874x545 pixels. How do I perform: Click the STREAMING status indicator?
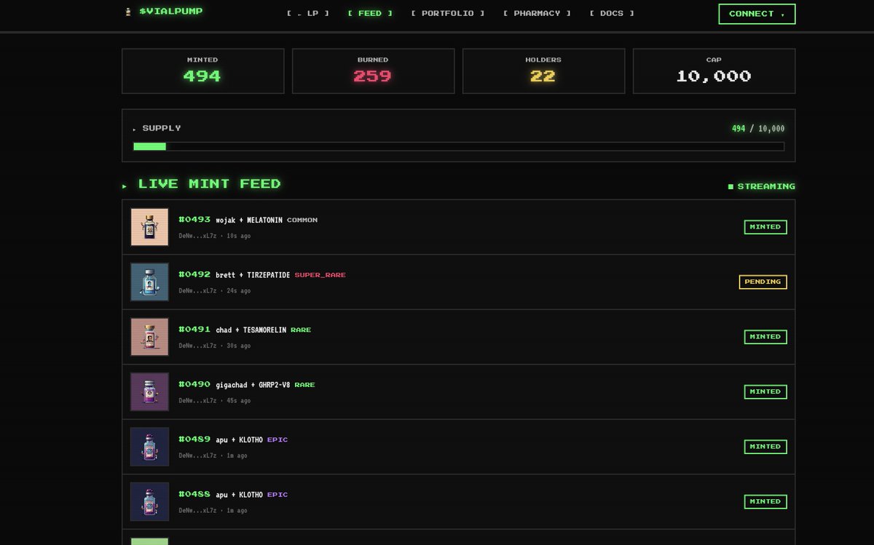(x=761, y=186)
